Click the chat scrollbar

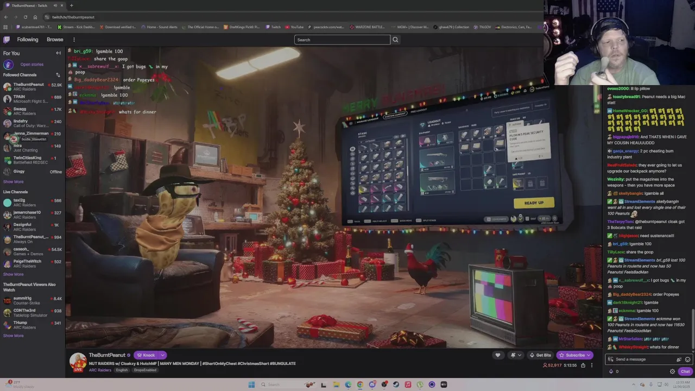[693, 328]
